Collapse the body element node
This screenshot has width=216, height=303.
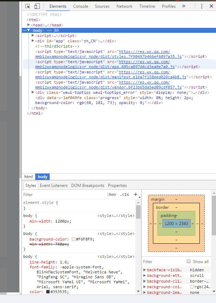pyautogui.click(x=29, y=30)
